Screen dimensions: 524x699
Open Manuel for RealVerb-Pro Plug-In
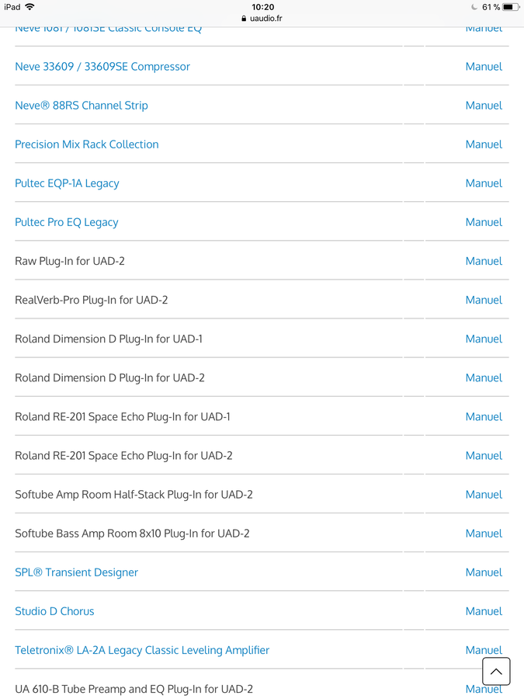coord(484,300)
